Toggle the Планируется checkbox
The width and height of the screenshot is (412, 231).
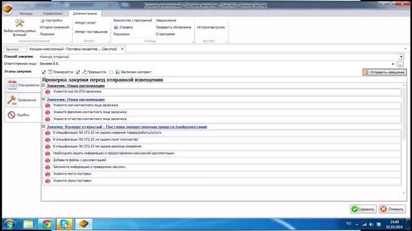[44, 72]
